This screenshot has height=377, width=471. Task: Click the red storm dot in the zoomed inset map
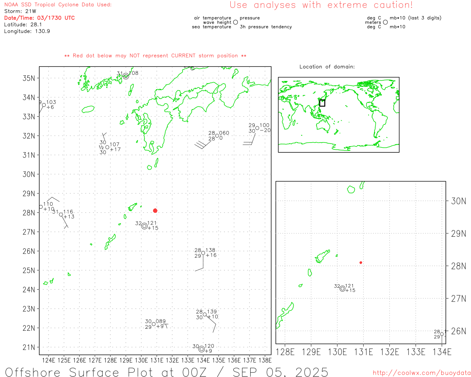tap(361, 263)
